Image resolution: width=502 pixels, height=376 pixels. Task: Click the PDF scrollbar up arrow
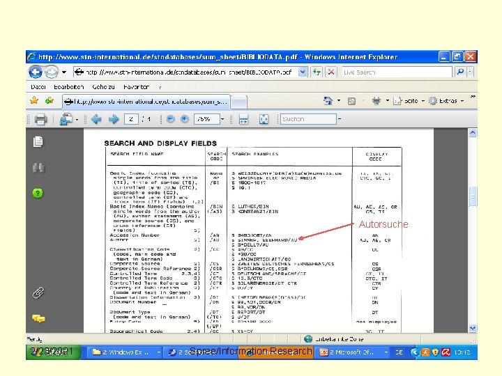[473, 133]
